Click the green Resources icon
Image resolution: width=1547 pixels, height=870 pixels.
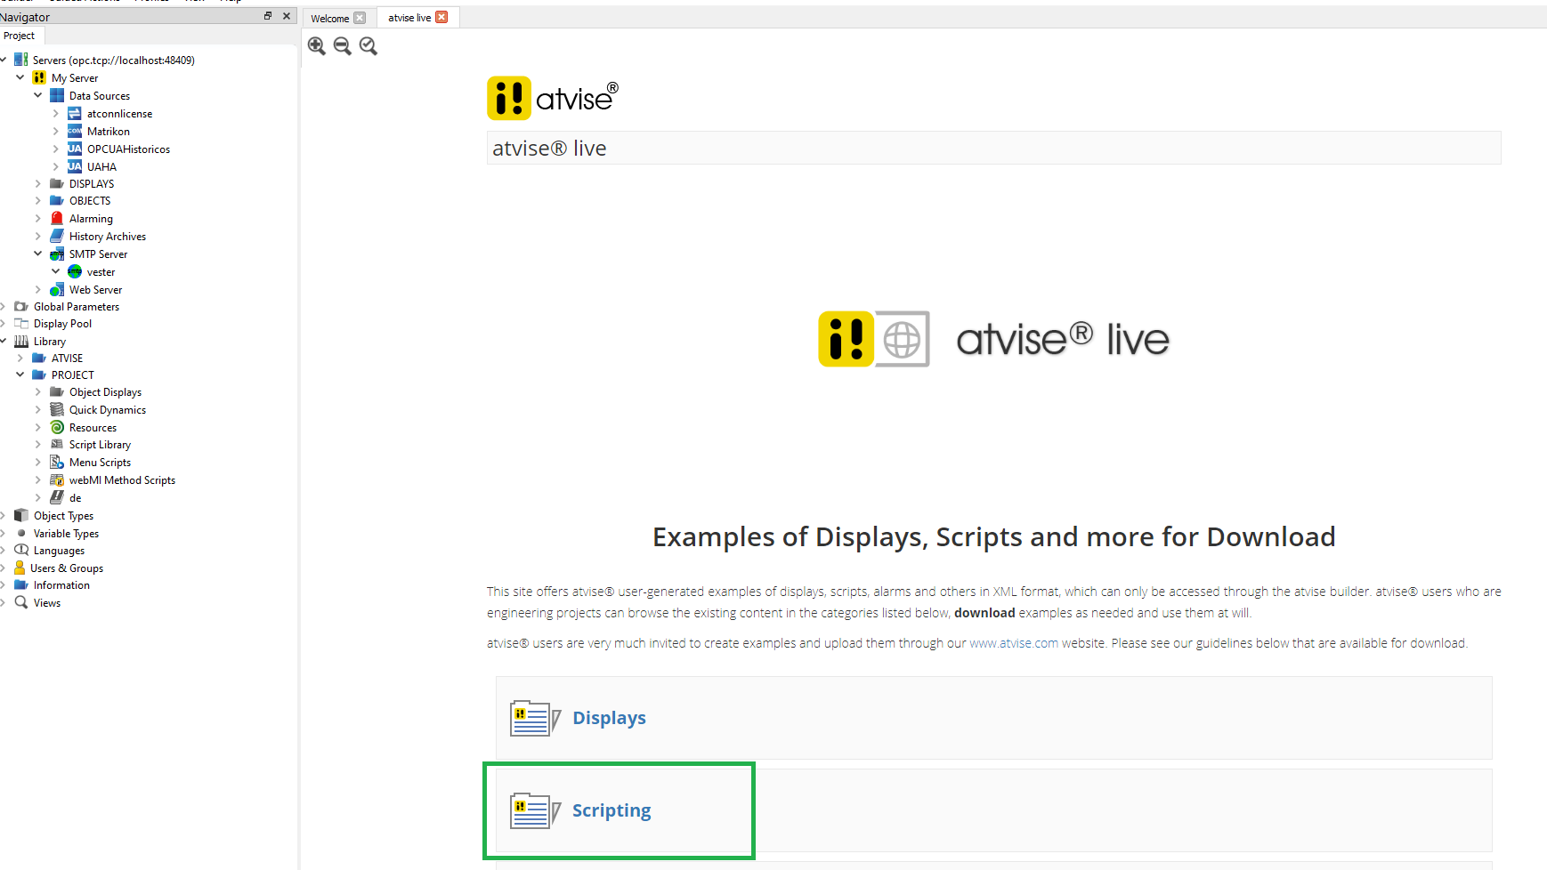tap(57, 427)
